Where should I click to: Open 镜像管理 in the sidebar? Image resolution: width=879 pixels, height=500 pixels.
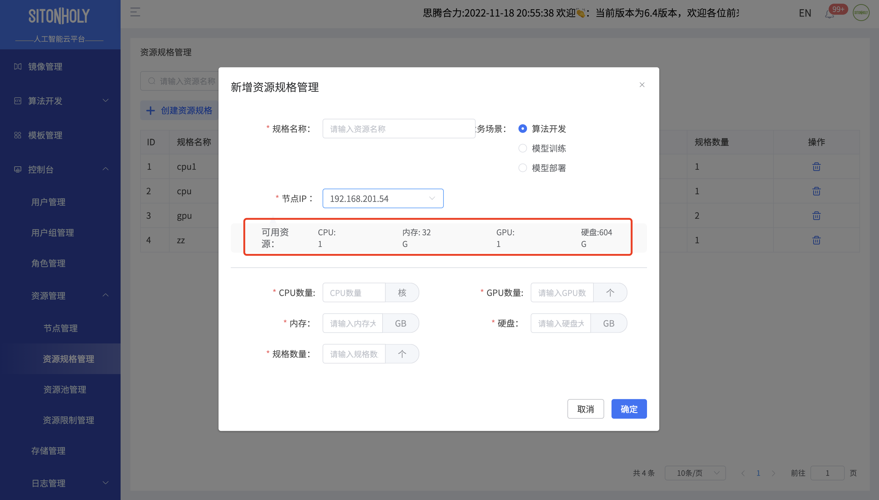pyautogui.click(x=45, y=66)
